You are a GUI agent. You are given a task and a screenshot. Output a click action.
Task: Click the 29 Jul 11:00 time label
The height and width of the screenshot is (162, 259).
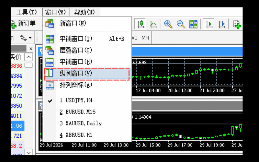(84, 145)
